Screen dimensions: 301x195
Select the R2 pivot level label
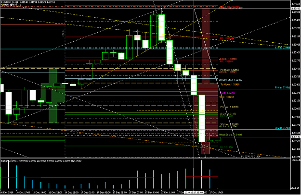[226, 38]
